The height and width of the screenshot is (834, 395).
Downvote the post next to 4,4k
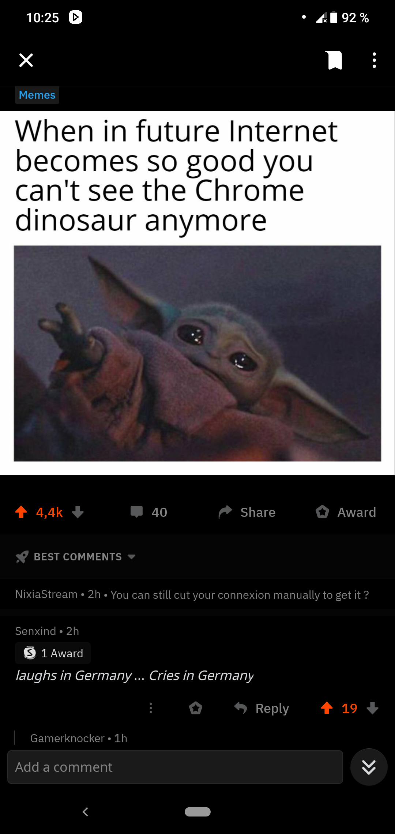[78, 512]
